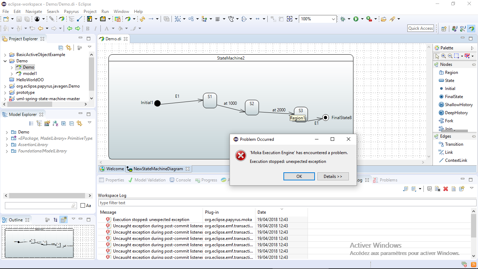
Task: Select HelloWorldOO project
Action: pyautogui.click(x=30, y=80)
